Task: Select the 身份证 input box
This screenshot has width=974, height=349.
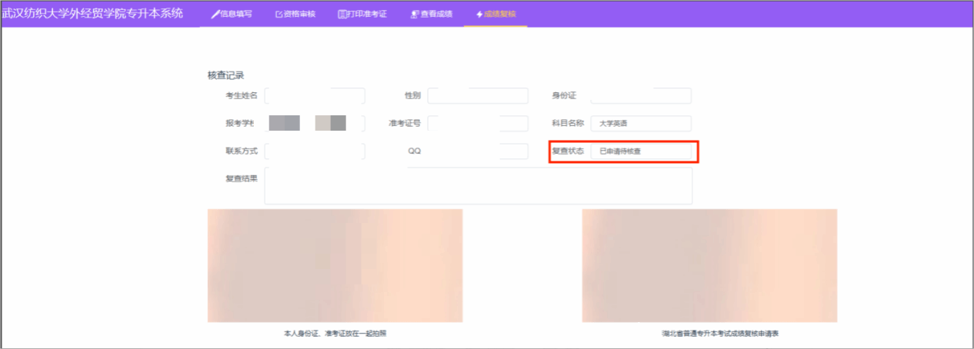Action: point(640,96)
